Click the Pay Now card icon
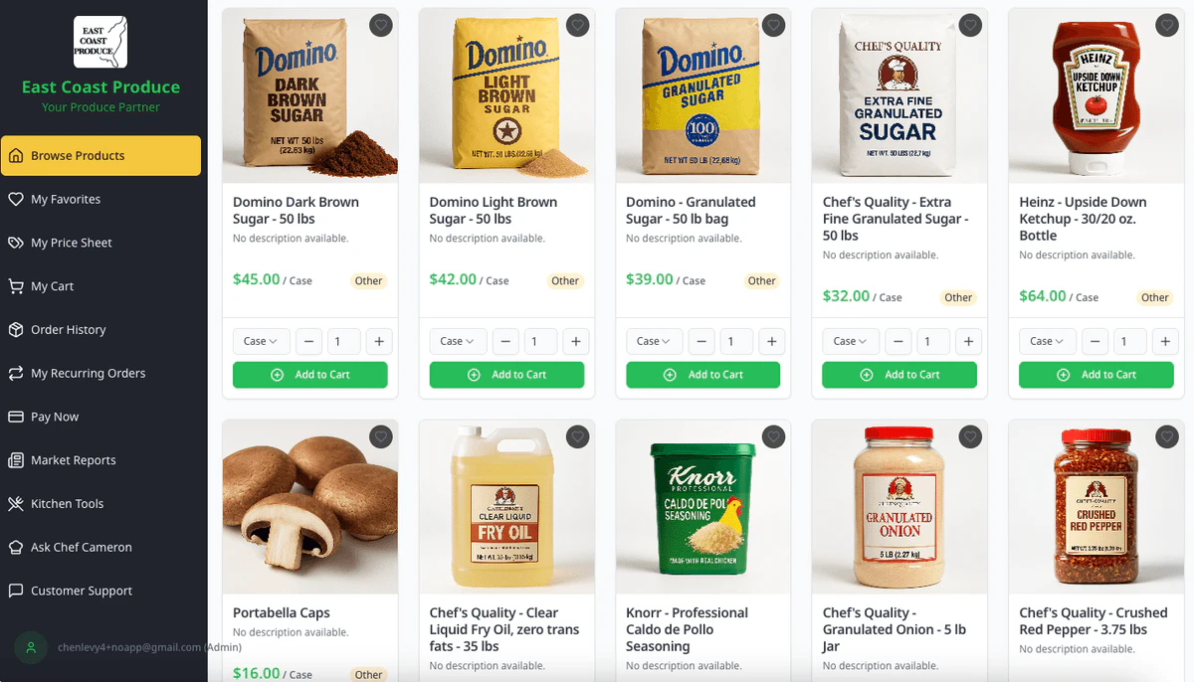Viewport: 1194px width, 682px height. [15, 417]
